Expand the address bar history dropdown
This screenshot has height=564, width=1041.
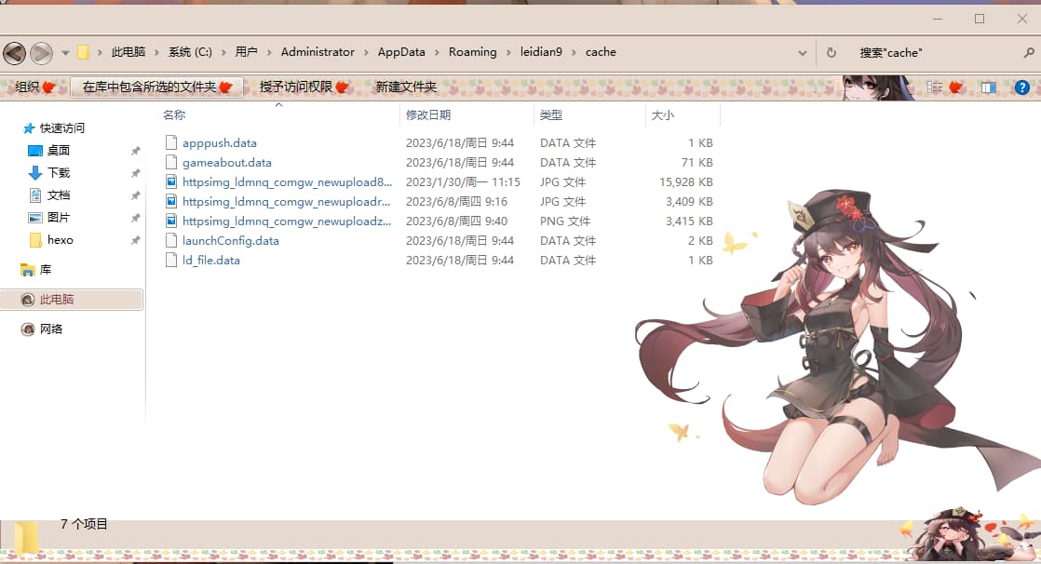802,53
